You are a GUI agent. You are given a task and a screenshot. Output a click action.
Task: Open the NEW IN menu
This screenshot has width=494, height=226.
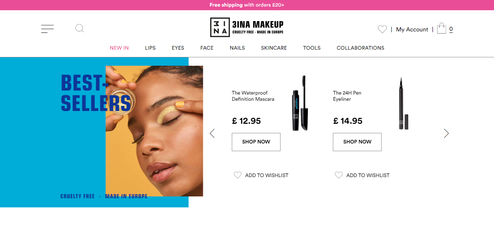tap(119, 48)
